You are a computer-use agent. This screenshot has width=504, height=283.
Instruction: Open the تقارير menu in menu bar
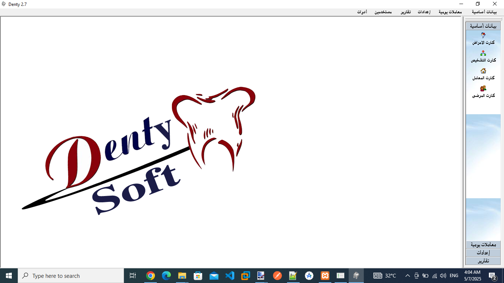tap(406, 12)
